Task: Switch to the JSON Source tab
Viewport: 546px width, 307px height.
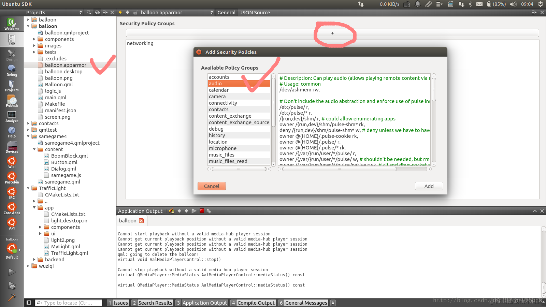Action: coord(255,13)
